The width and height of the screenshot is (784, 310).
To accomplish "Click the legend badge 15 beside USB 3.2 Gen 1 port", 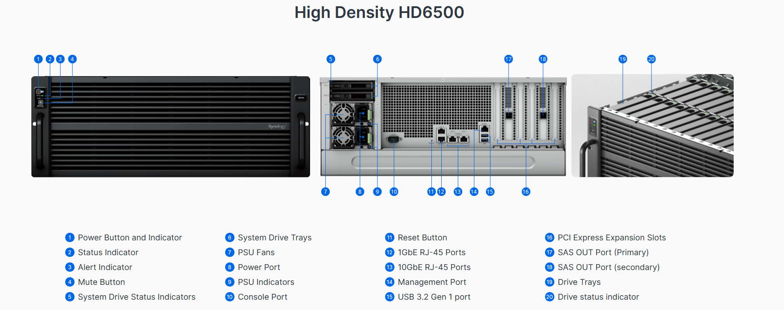I will (x=390, y=297).
